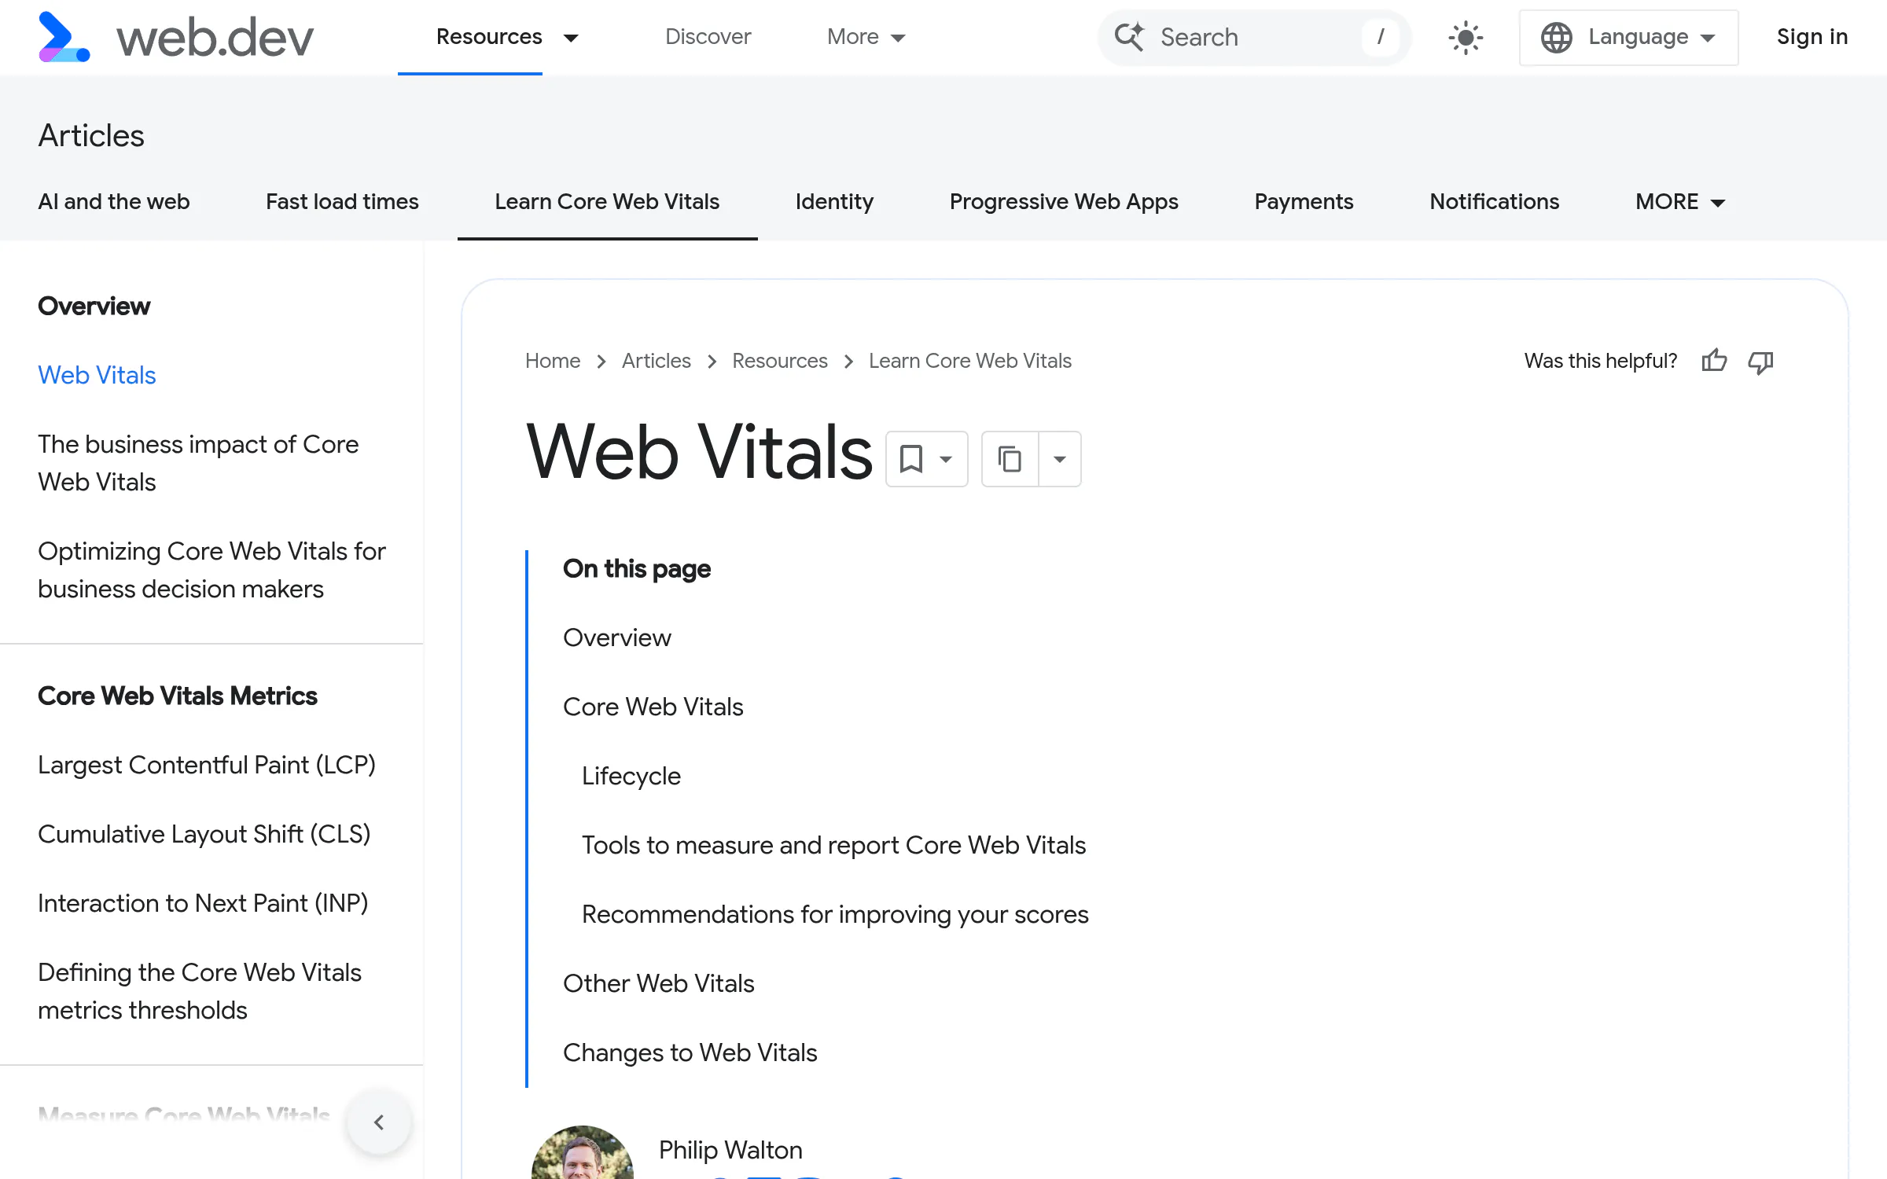Click the search sparkle magnifier icon
Image resolution: width=1887 pixels, height=1179 pixels.
coord(1130,36)
